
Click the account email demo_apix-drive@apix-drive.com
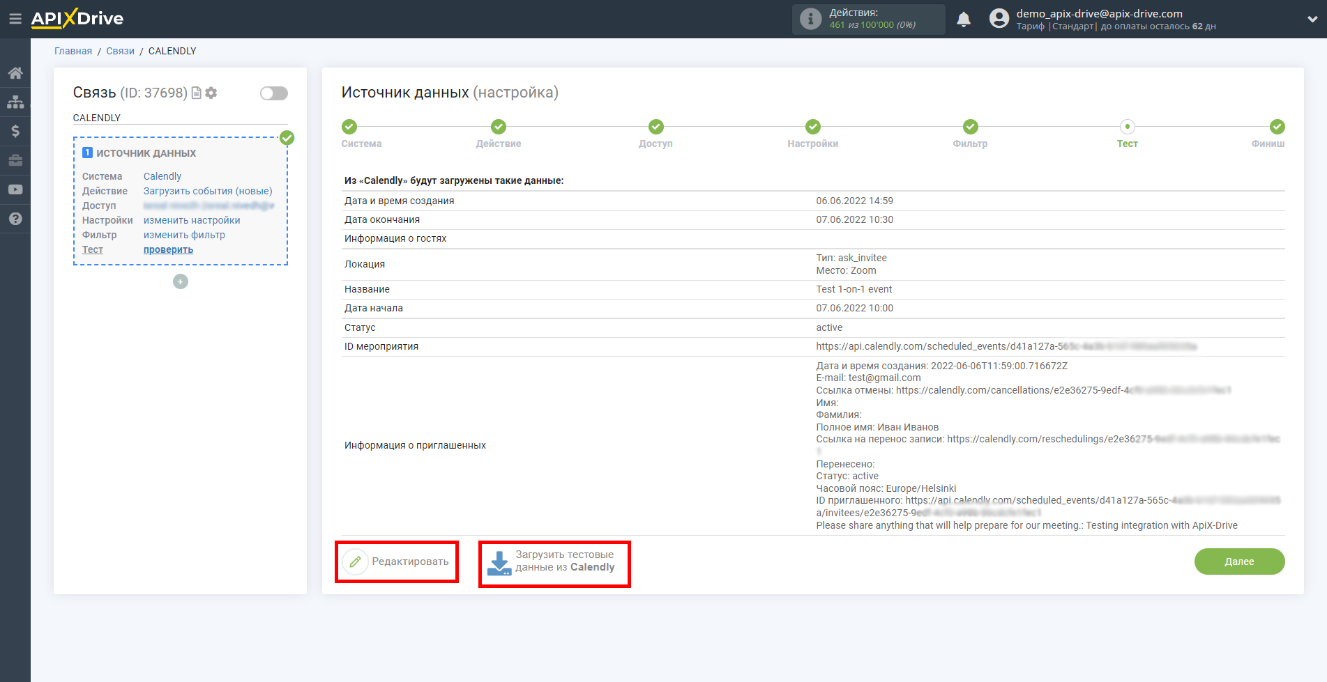(x=1100, y=13)
